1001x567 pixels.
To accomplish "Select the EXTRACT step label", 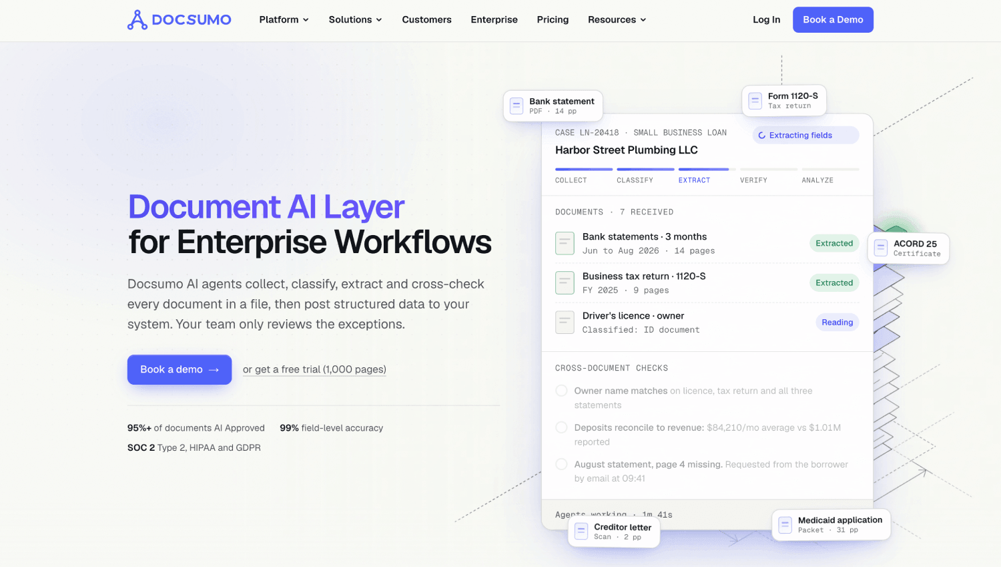I will [694, 180].
